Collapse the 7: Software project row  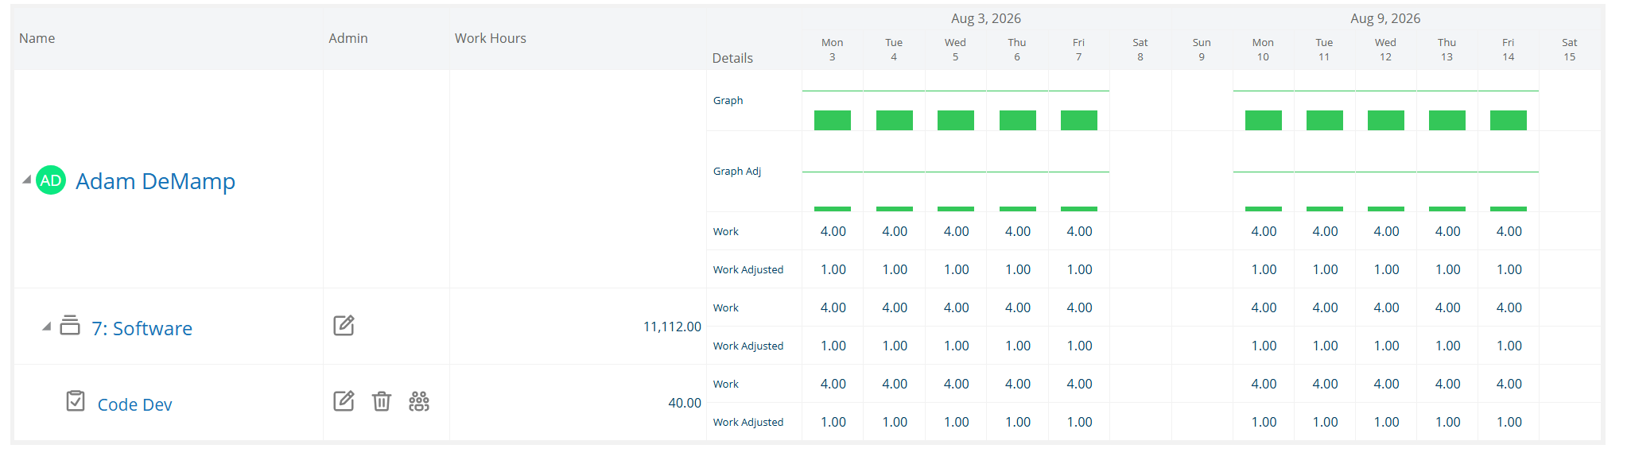[47, 327]
